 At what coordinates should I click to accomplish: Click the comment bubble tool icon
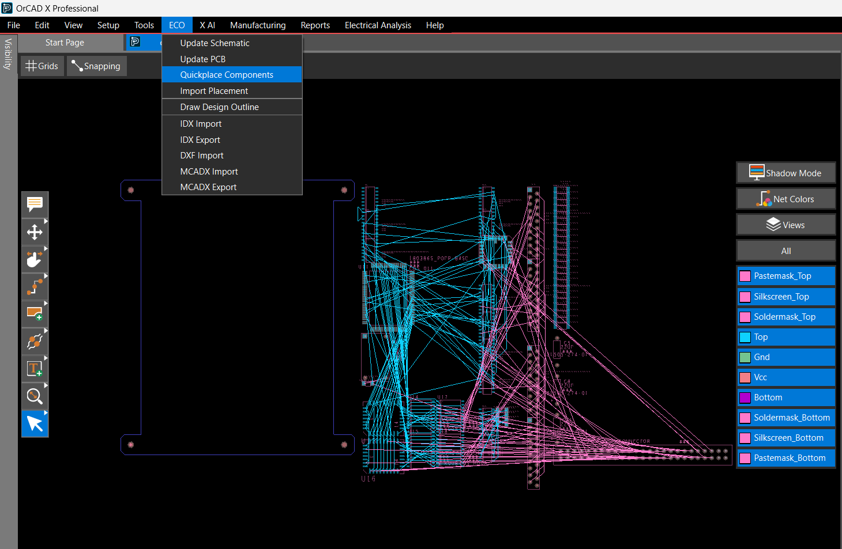pos(35,205)
